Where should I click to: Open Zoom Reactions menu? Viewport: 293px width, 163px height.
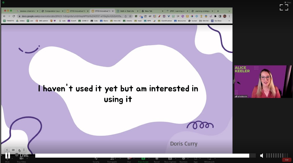183,160
